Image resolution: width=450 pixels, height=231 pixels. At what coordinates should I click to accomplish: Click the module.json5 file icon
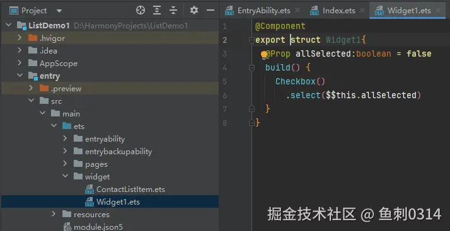67,227
